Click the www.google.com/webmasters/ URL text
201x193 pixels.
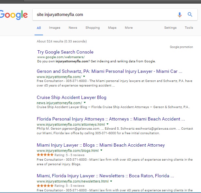pyautogui.click(x=61, y=57)
